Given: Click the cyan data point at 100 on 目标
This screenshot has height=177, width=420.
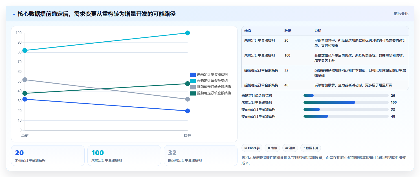Looking at the screenshot, I should tap(188, 33).
